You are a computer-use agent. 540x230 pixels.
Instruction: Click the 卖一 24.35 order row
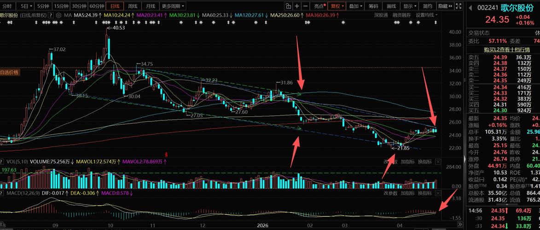click(x=503, y=80)
